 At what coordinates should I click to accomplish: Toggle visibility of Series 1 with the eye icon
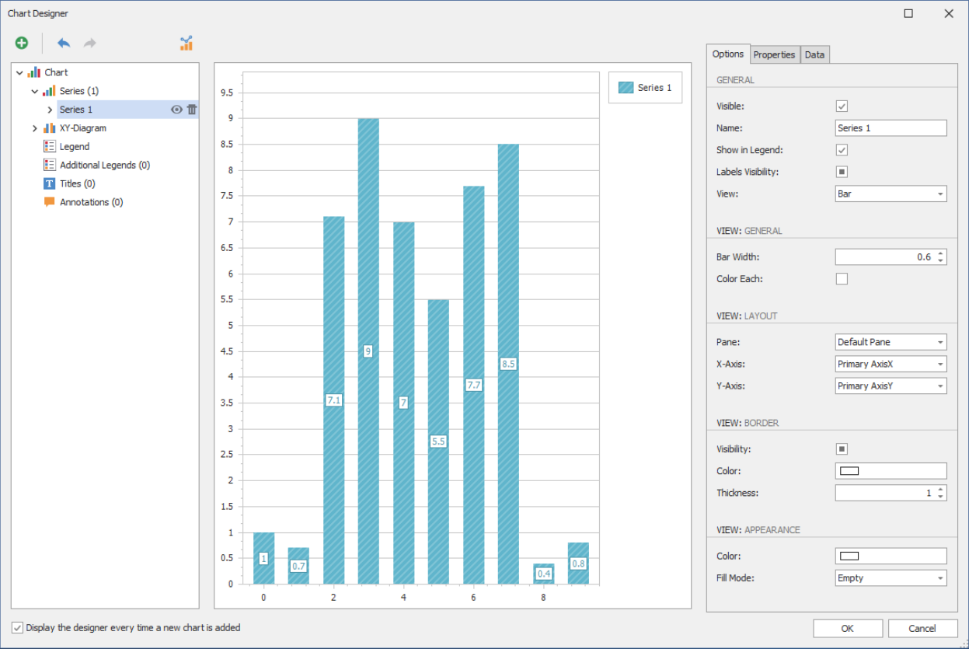pyautogui.click(x=177, y=110)
